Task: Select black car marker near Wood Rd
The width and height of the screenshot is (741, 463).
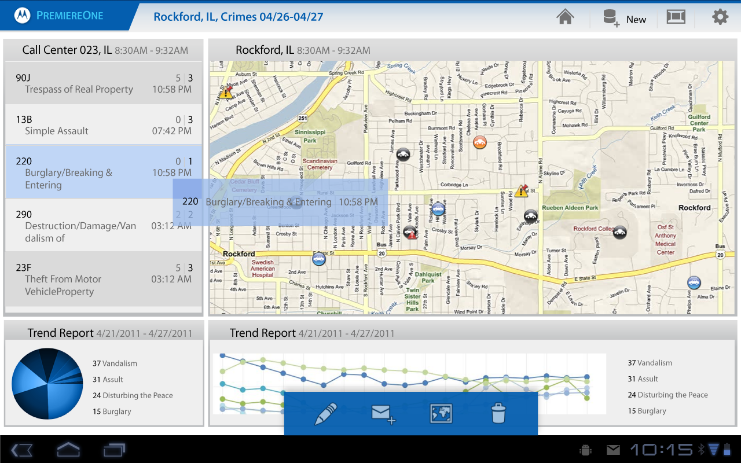Action: [531, 217]
